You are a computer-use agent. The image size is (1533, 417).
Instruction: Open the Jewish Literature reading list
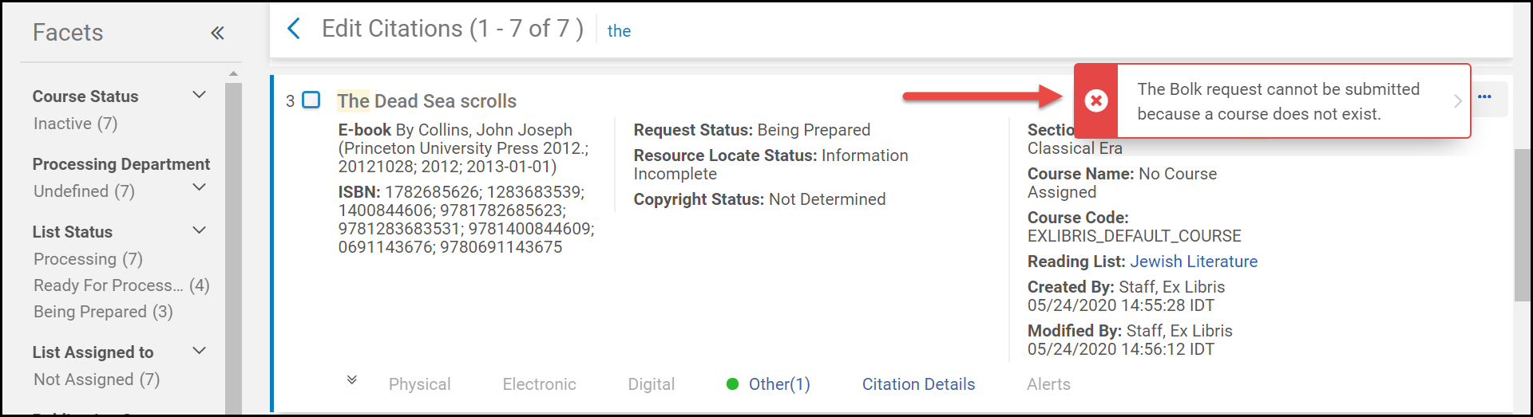(x=1194, y=262)
